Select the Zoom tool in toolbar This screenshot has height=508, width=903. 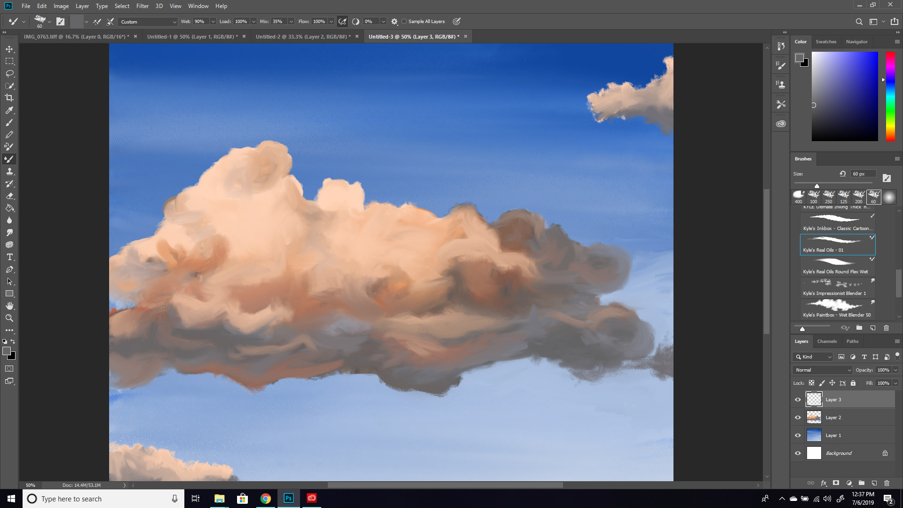click(x=9, y=318)
